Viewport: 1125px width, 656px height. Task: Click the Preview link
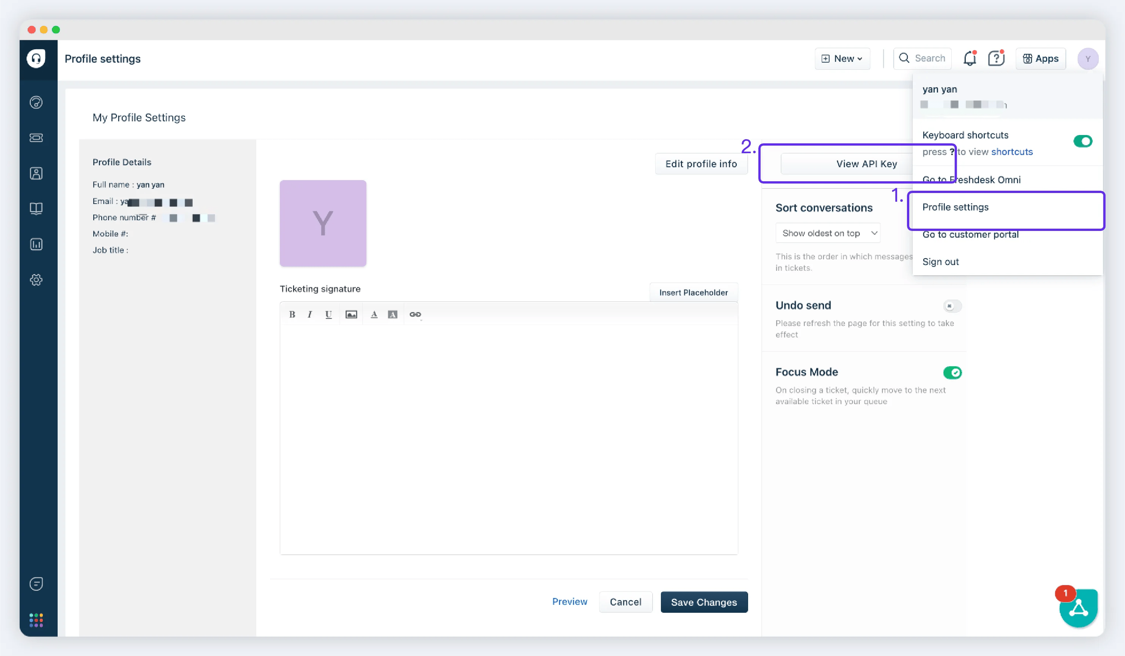(569, 601)
